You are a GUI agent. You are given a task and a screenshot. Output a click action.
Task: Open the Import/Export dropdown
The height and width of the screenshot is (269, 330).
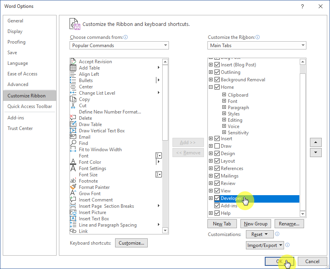point(265,245)
